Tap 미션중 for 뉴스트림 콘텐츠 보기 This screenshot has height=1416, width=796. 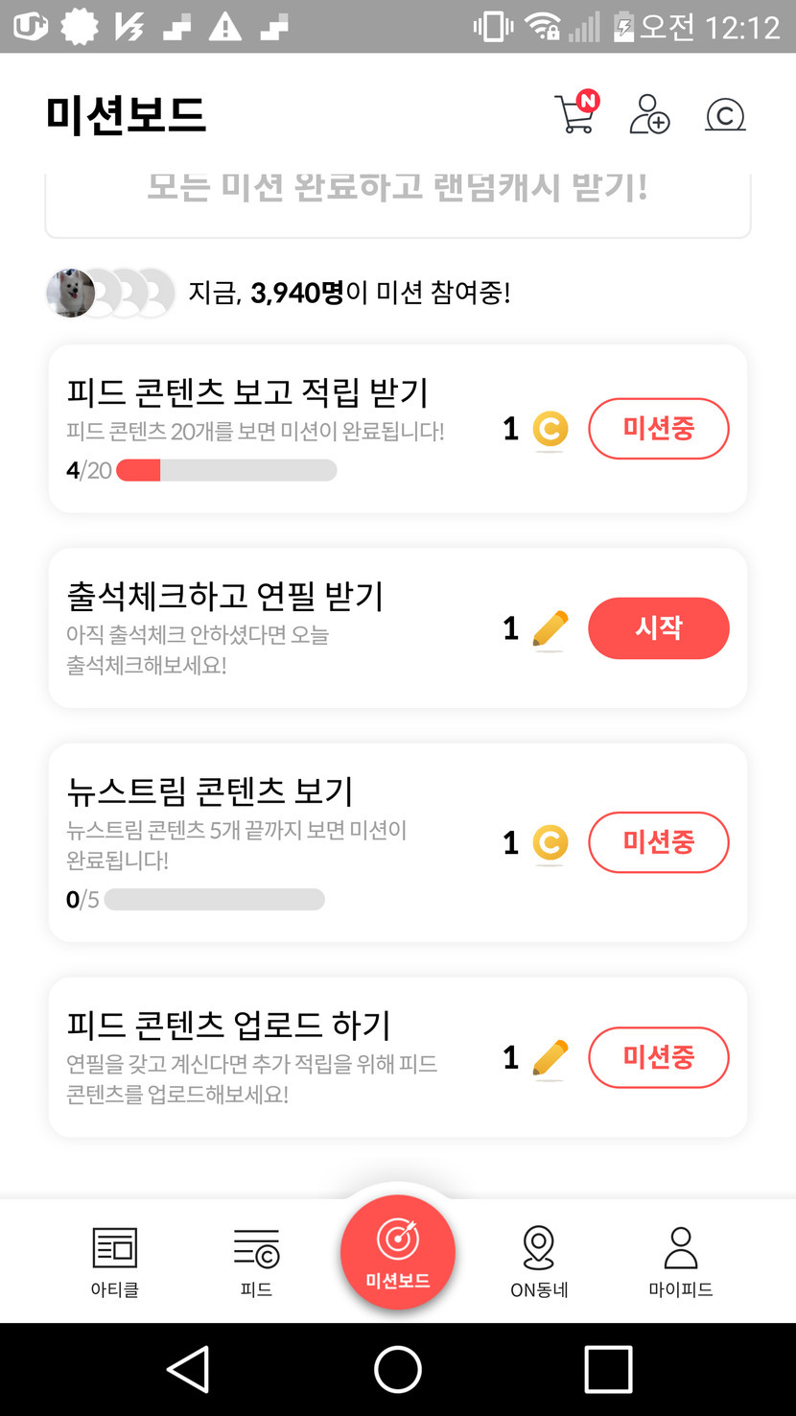tap(659, 842)
